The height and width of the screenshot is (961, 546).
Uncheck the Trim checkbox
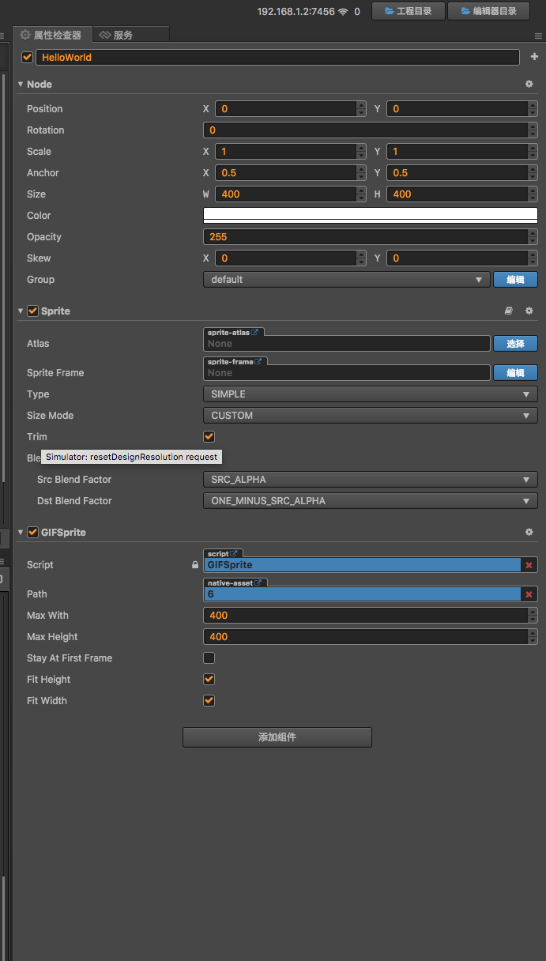pyautogui.click(x=209, y=436)
